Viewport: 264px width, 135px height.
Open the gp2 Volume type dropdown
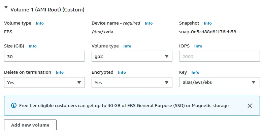pos(132,57)
